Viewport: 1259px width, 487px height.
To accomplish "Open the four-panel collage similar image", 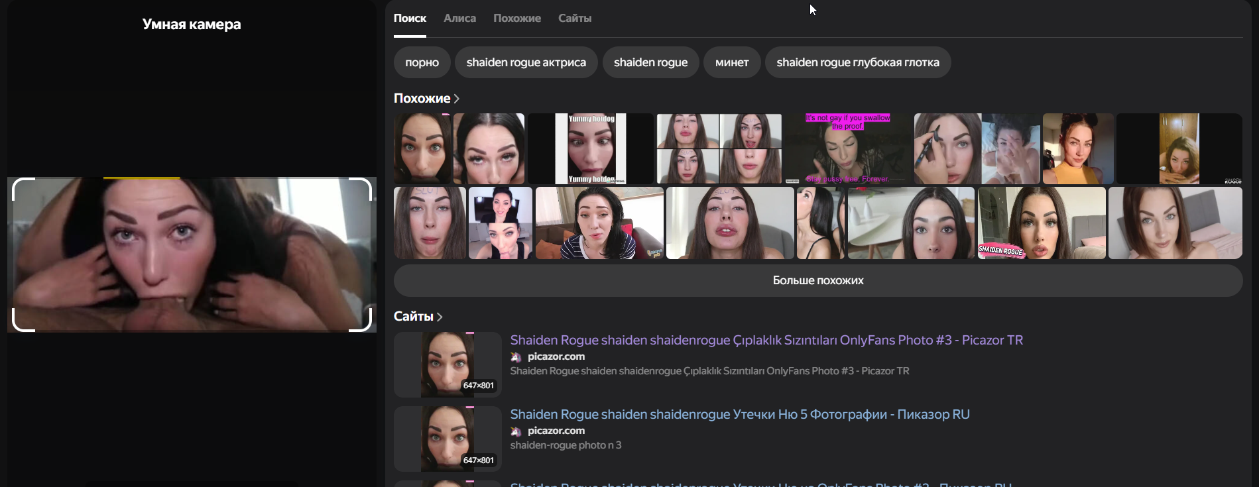I will point(719,148).
